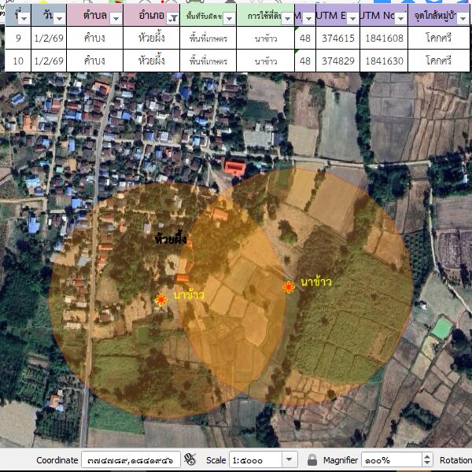Open the UTM E column filter arrow

[x=352, y=17]
